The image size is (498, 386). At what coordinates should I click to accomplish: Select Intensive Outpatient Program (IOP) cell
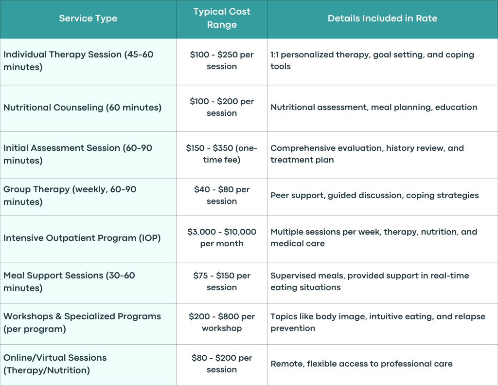pyautogui.click(x=88, y=239)
